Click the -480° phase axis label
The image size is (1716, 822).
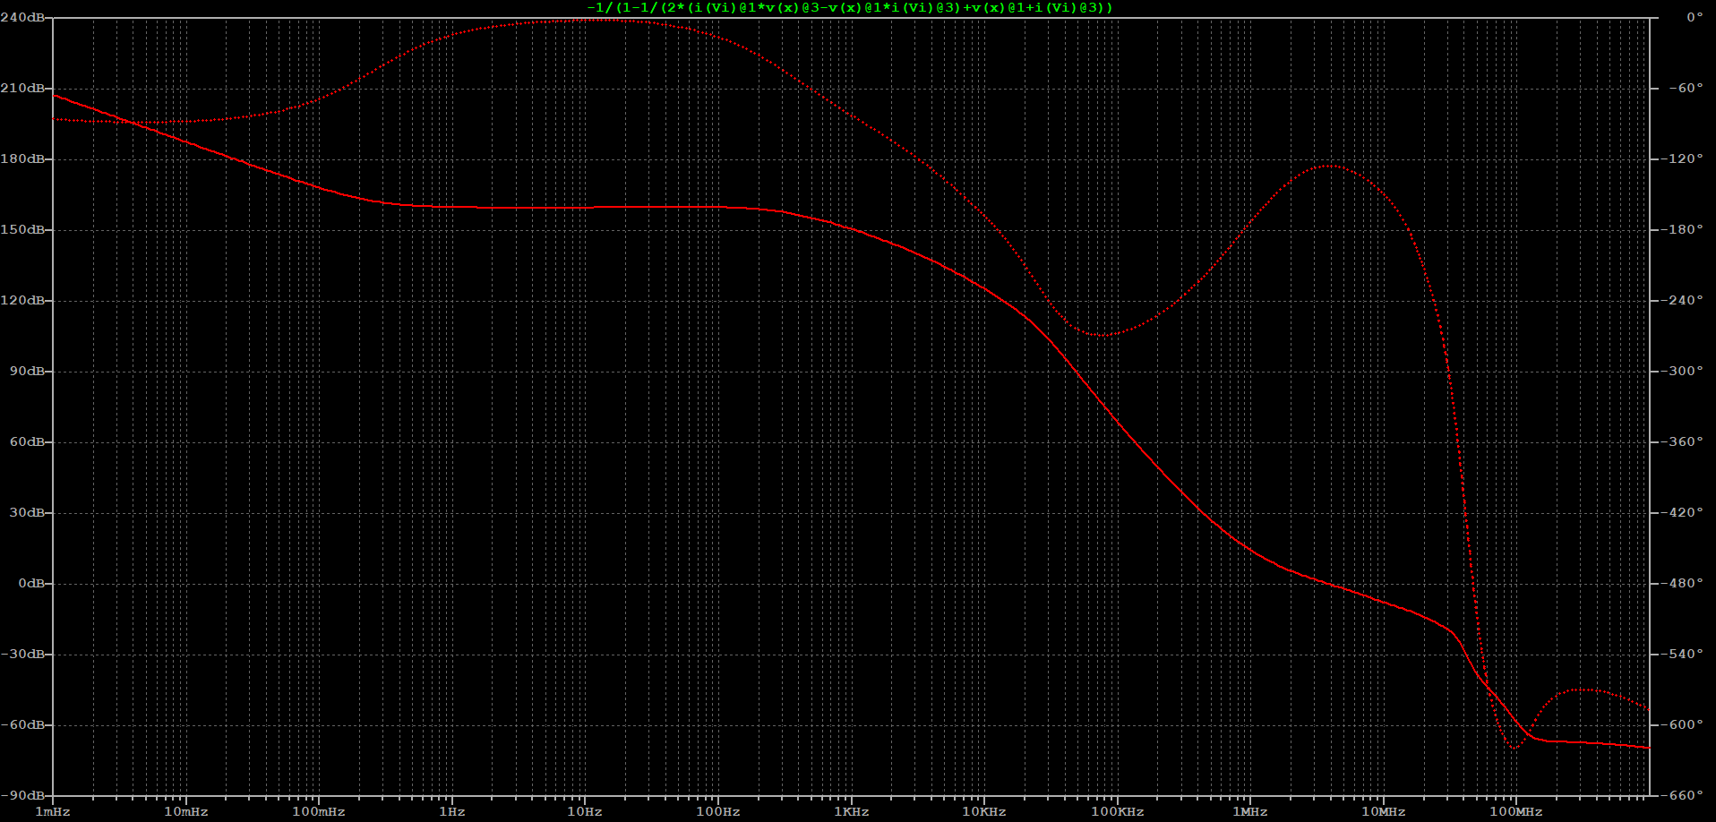coord(1682,583)
